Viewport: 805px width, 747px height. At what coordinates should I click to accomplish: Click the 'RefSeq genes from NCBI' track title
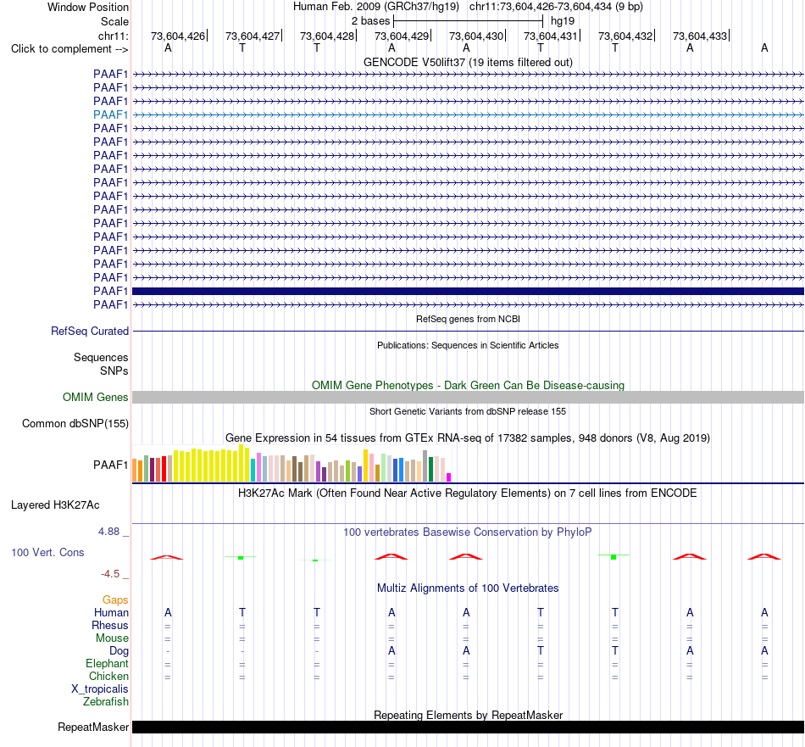tap(468, 319)
